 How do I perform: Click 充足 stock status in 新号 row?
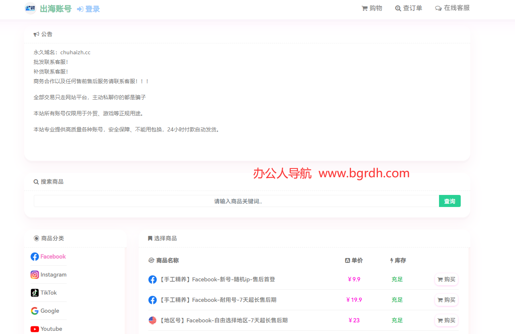click(x=397, y=279)
